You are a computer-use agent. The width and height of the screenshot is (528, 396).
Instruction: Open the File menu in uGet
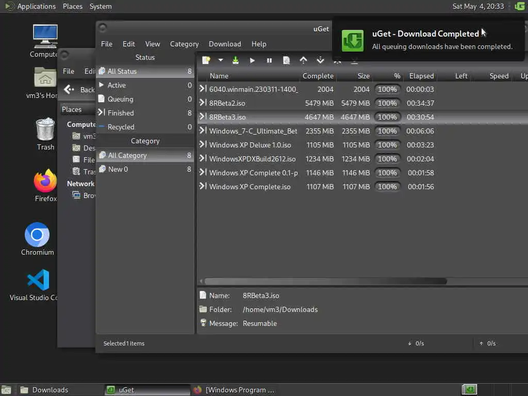[106, 44]
